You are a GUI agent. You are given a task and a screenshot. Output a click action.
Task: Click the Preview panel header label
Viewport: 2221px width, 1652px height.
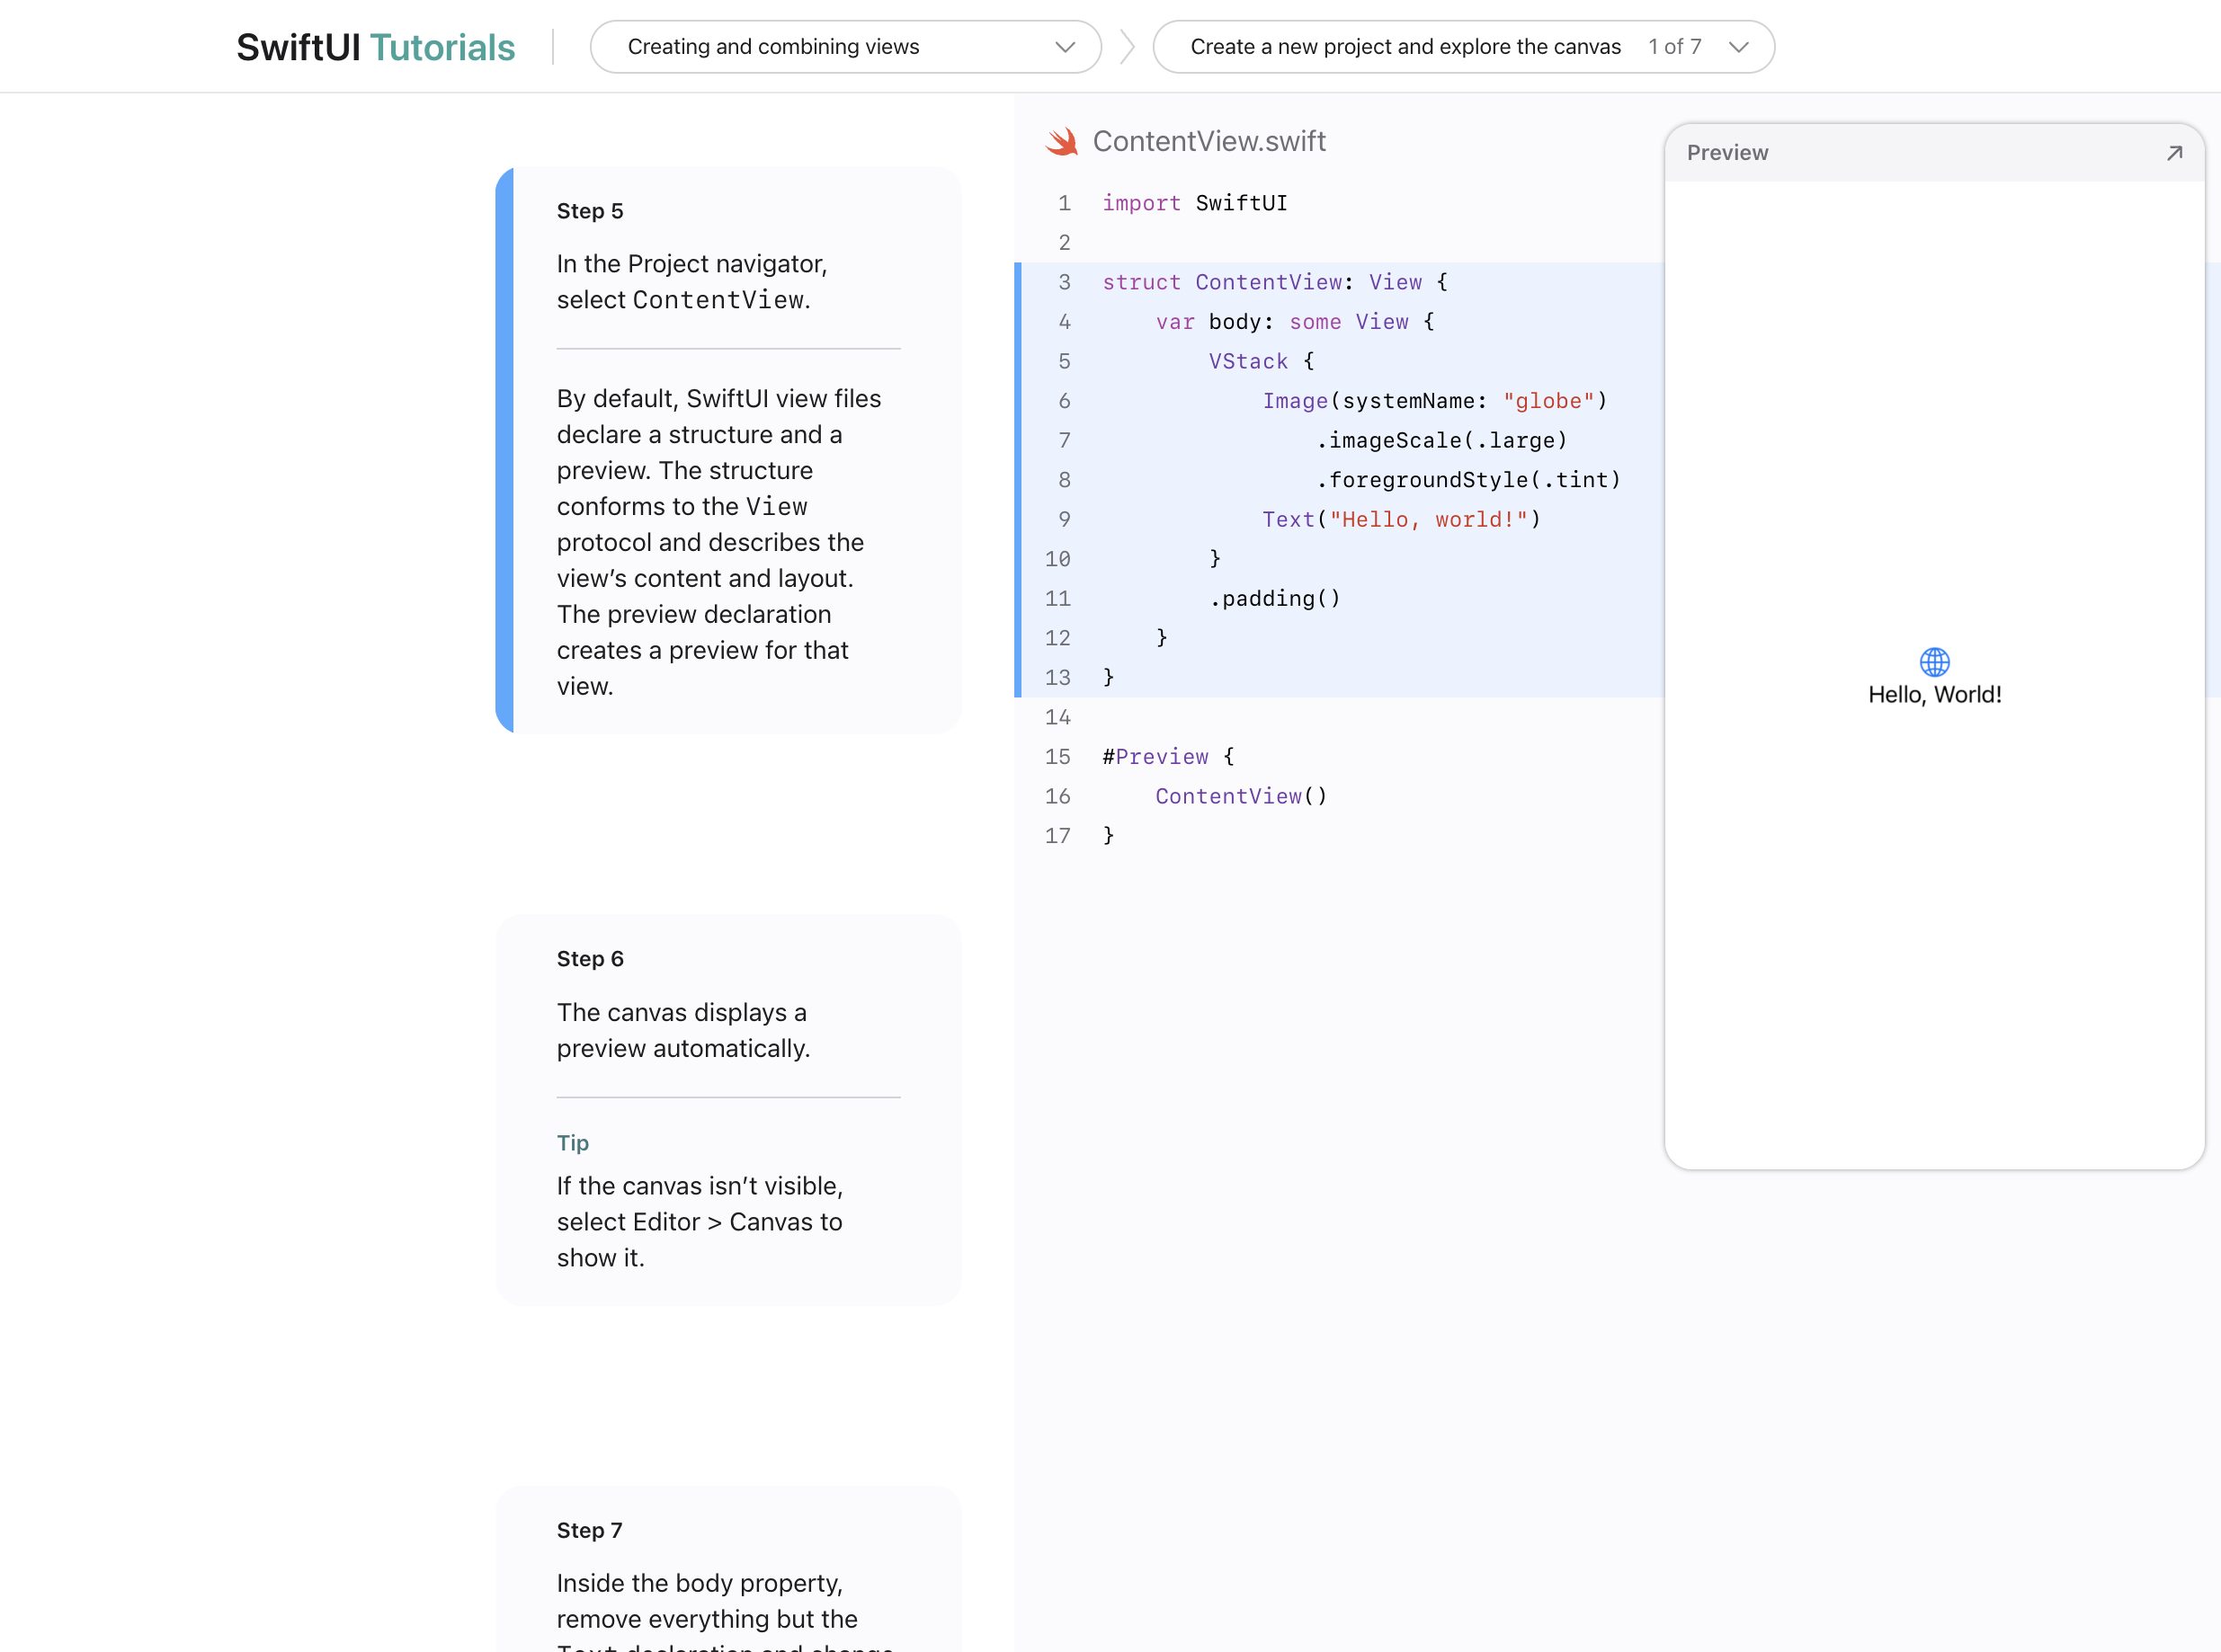point(1726,153)
